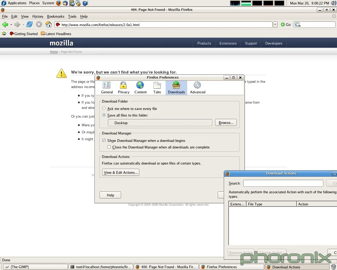Reload the page with the refresh icon
The width and height of the screenshot is (337, 270).
[29, 25]
